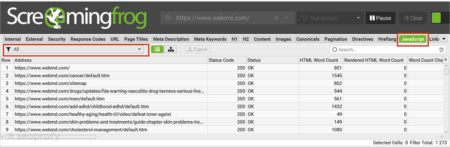The width and height of the screenshot is (450, 147).
Task: Sort by the Status column header
Action: pyautogui.click(x=272, y=60)
